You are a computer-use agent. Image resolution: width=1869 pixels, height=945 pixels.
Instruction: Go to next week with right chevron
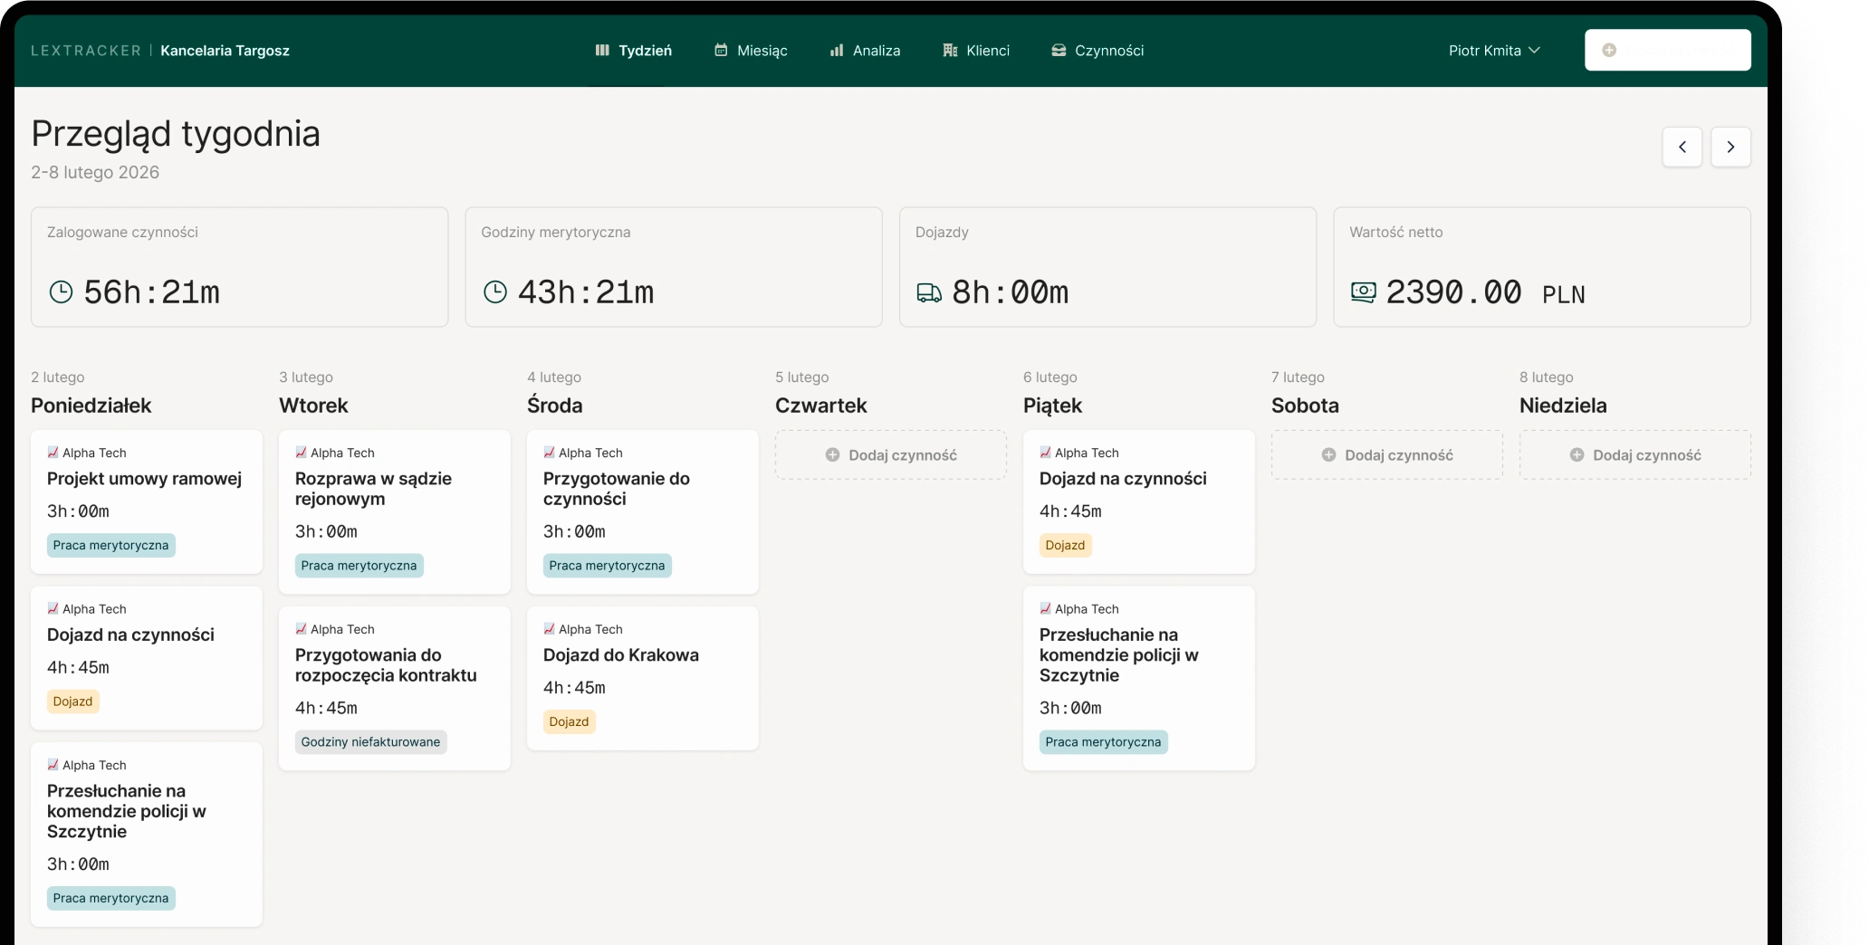[x=1730, y=147]
